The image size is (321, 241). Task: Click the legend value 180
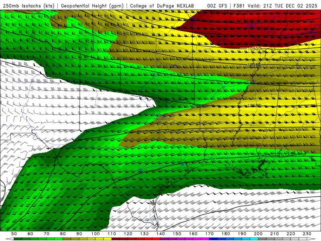[x=226, y=234]
